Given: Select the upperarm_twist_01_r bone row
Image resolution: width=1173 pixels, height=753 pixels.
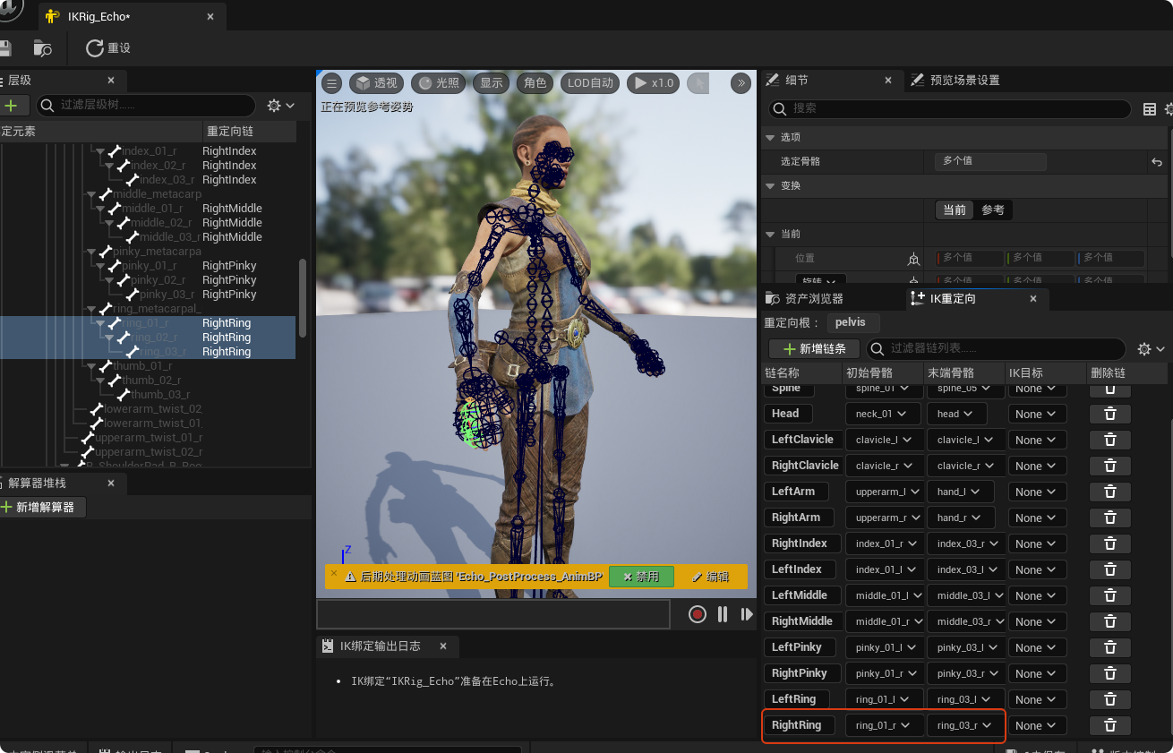Looking at the screenshot, I should click(x=149, y=438).
